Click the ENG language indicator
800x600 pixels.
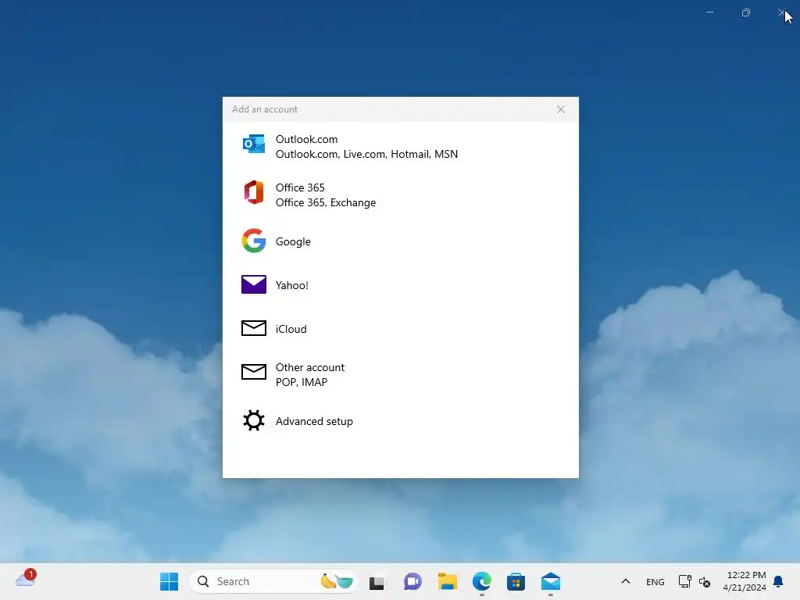[655, 582]
